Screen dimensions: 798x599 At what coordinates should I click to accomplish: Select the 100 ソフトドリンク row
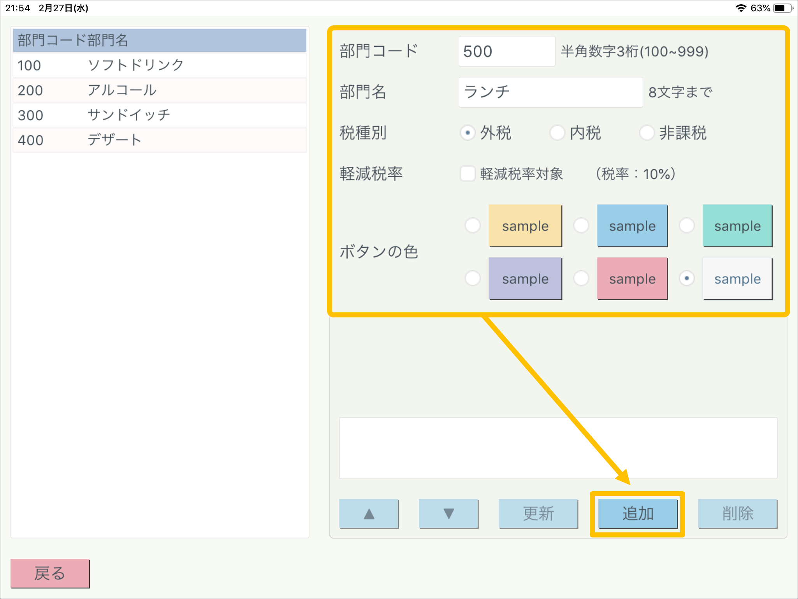tap(160, 65)
